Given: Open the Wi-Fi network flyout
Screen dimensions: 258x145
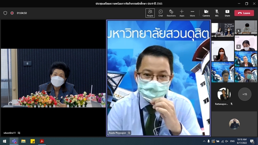Looking at the screenshot, I should pos(222,141).
